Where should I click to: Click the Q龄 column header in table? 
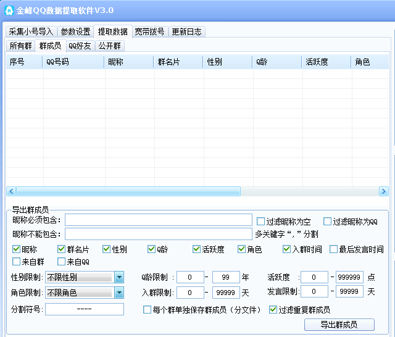coord(277,62)
